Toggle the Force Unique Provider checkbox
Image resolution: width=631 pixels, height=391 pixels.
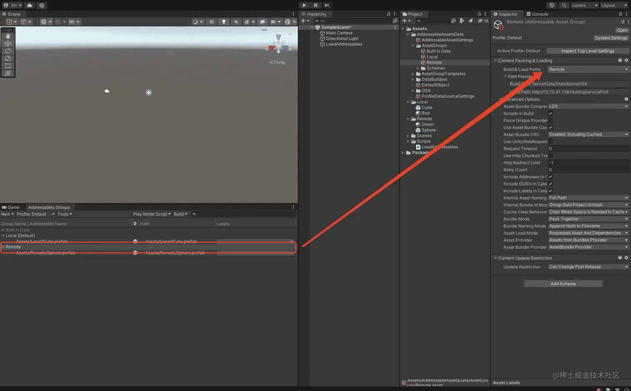[x=550, y=120]
